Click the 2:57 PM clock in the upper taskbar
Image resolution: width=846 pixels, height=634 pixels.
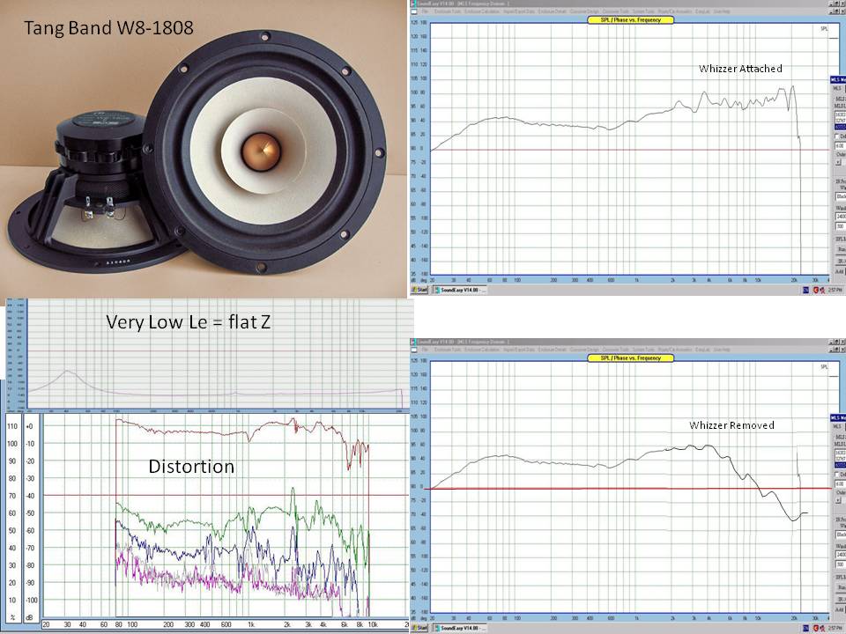[835, 290]
